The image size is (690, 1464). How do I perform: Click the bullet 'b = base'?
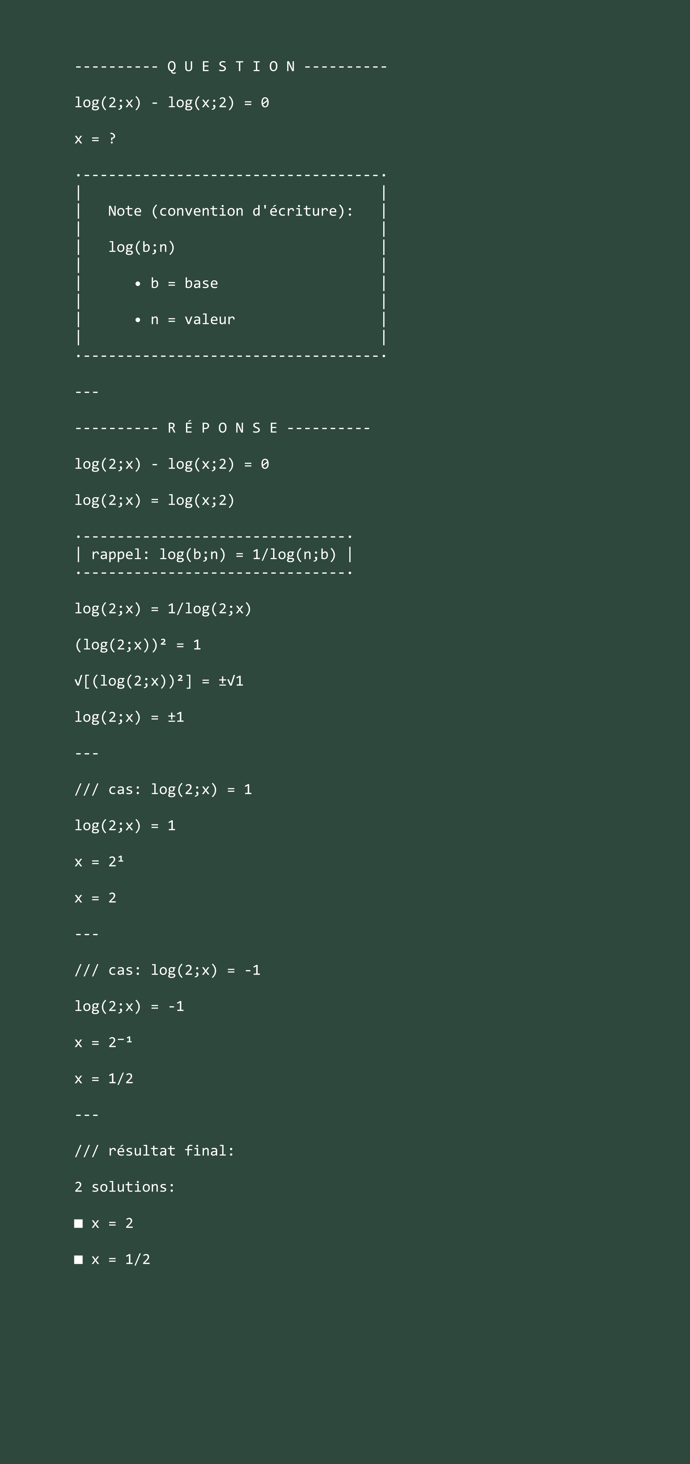point(176,283)
